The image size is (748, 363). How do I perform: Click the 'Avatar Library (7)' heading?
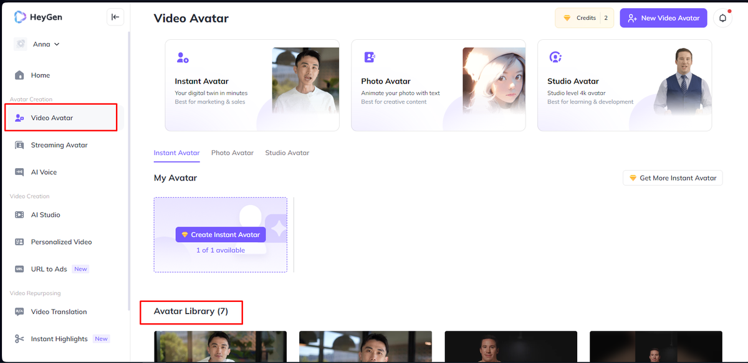(191, 311)
